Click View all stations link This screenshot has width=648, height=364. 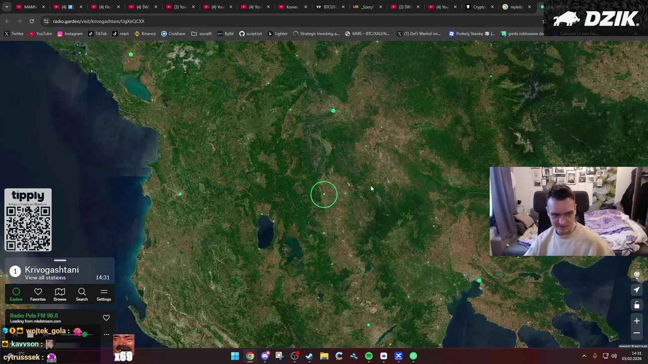(x=45, y=278)
